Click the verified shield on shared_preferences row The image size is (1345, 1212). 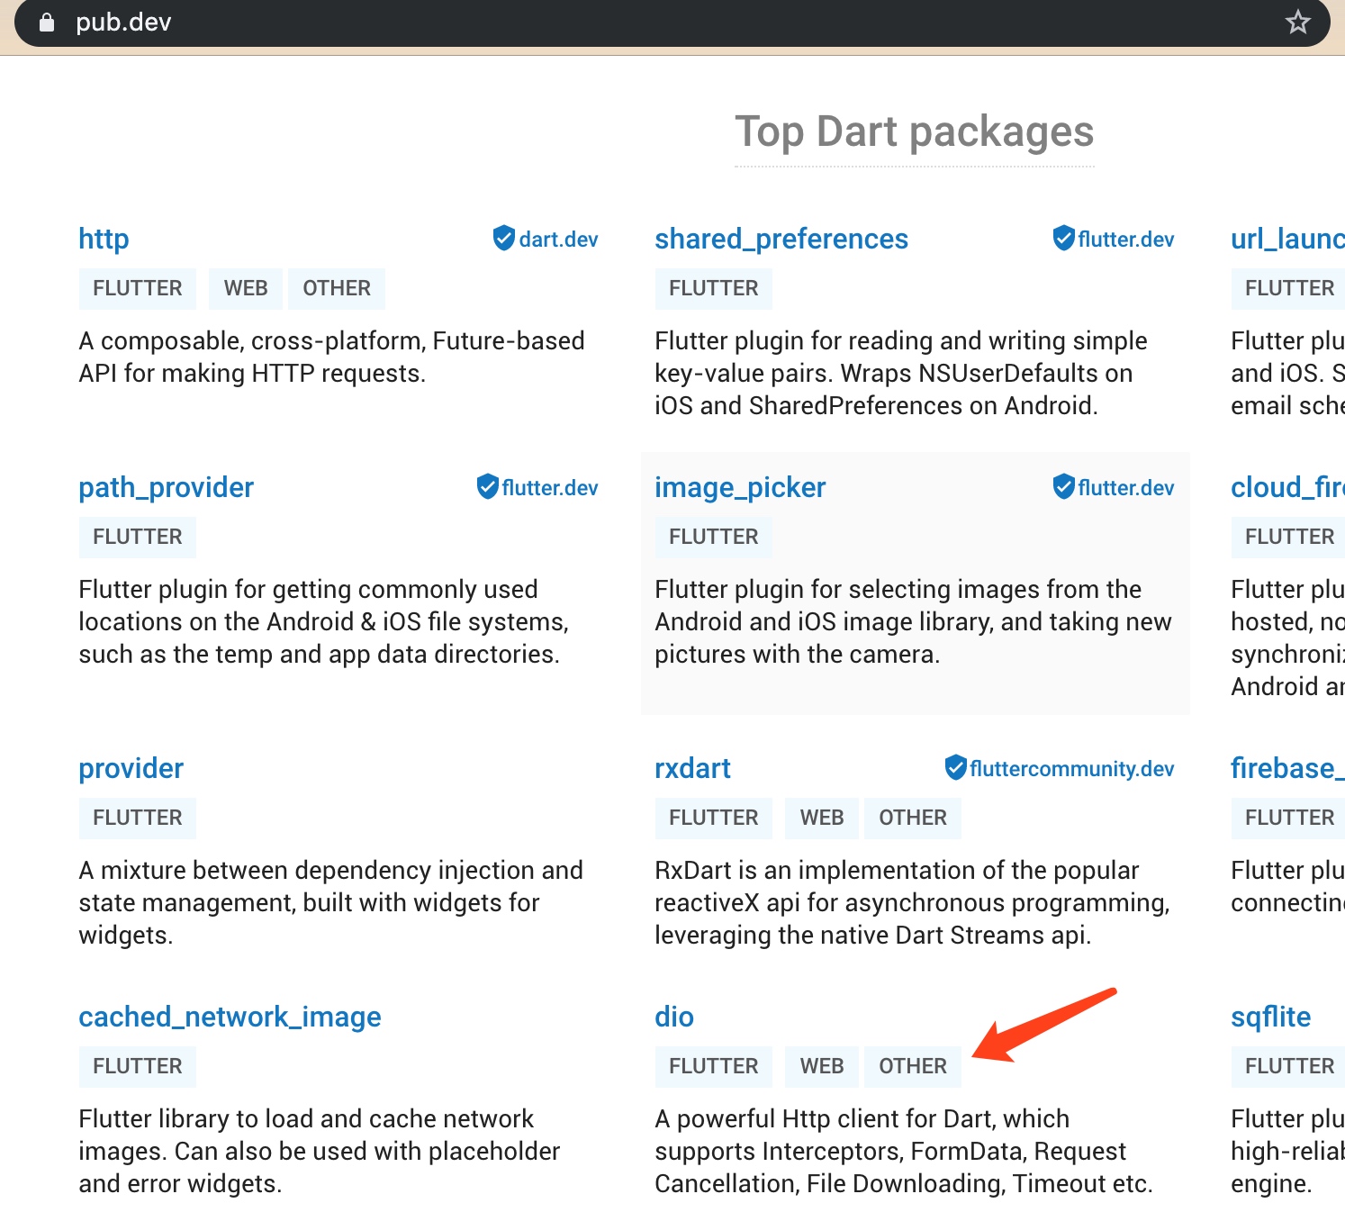(1063, 239)
